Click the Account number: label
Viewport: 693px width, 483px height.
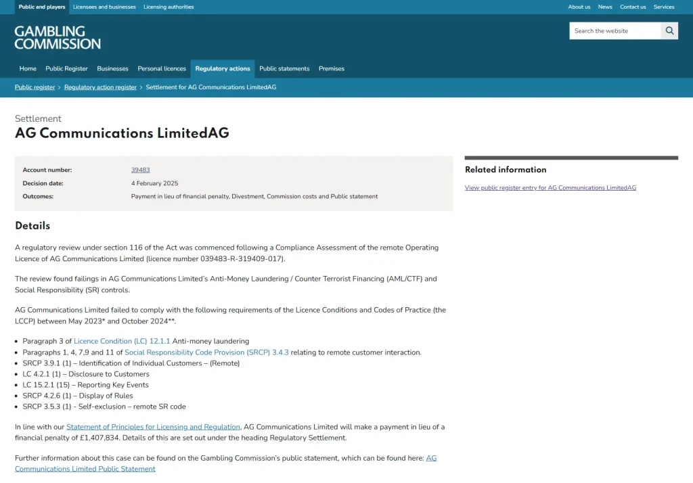47,170
